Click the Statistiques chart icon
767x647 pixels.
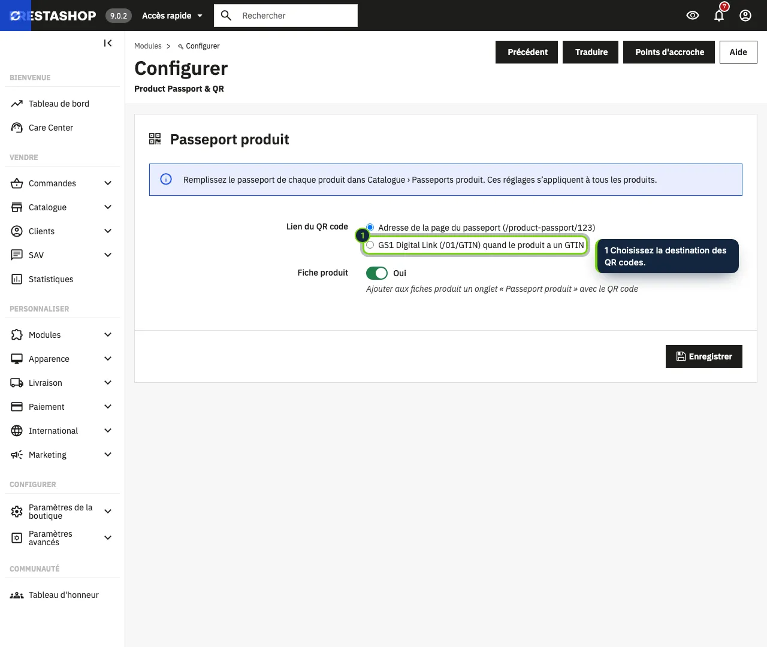pos(17,279)
